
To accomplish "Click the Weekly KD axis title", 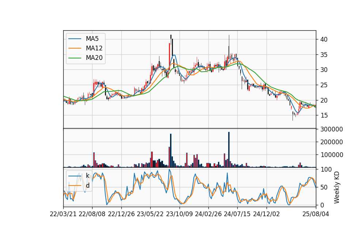I will [x=336, y=187].
